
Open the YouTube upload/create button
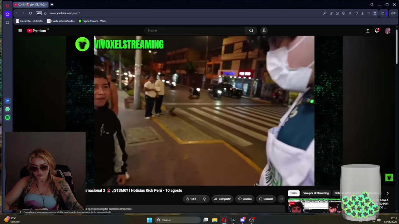click(x=368, y=30)
